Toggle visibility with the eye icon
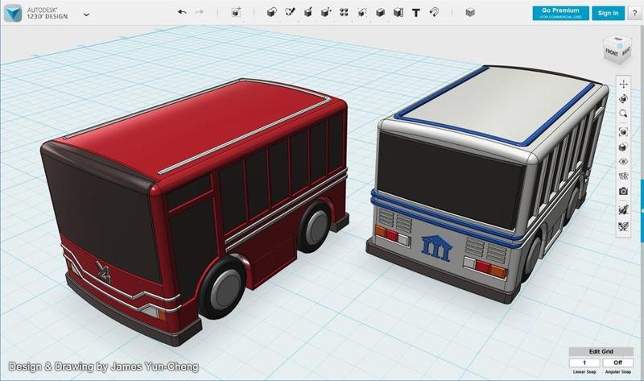 click(x=623, y=162)
